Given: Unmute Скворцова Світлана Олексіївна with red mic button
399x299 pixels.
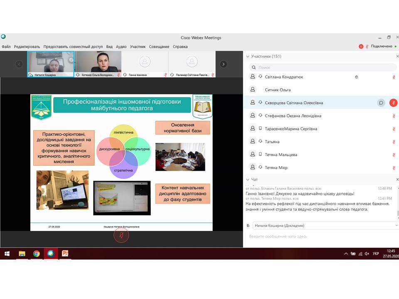Looking at the screenshot, I should 393,103.
